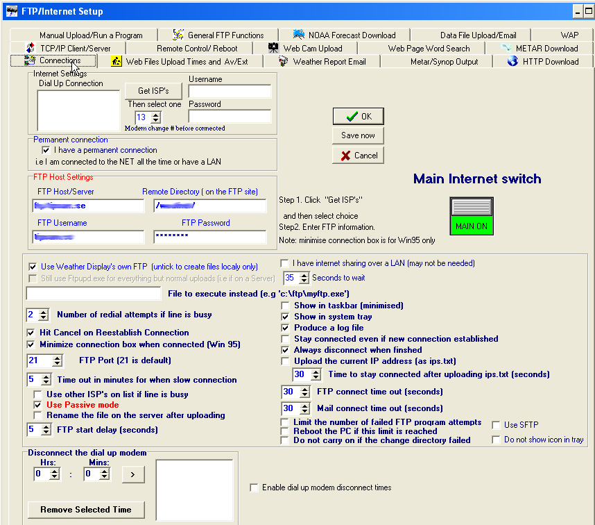Click the HTTP Download globe icon

coord(512,61)
